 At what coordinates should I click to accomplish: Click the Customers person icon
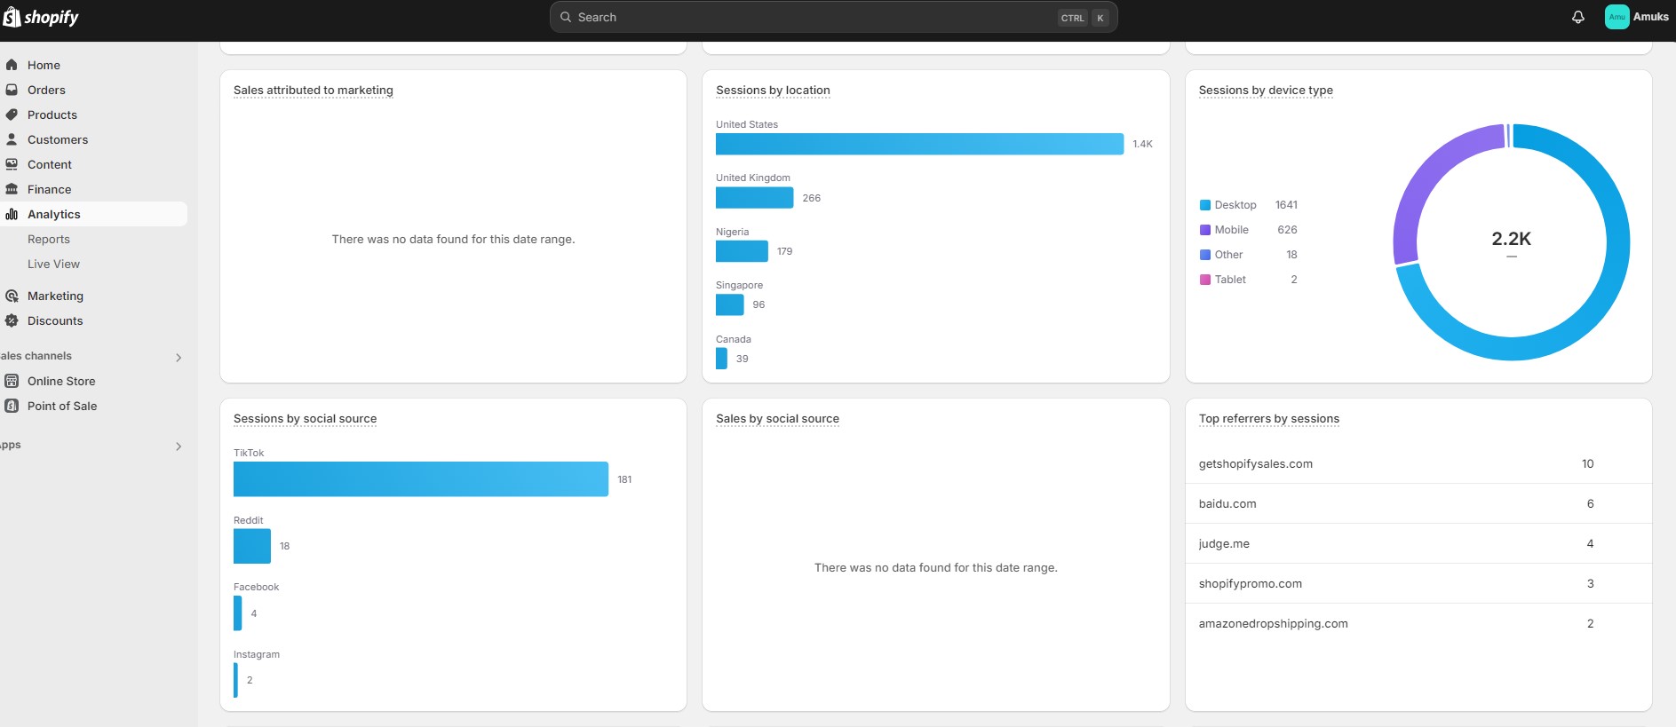point(12,139)
